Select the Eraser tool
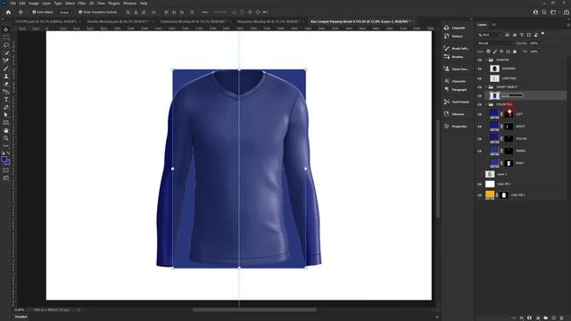The height and width of the screenshot is (321, 571). click(6, 84)
